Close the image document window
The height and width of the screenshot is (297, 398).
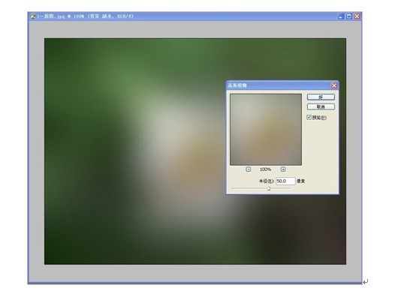[x=357, y=16]
